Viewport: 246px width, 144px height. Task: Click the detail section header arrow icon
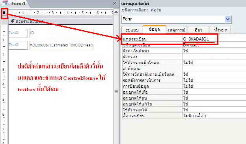[x=13, y=21]
